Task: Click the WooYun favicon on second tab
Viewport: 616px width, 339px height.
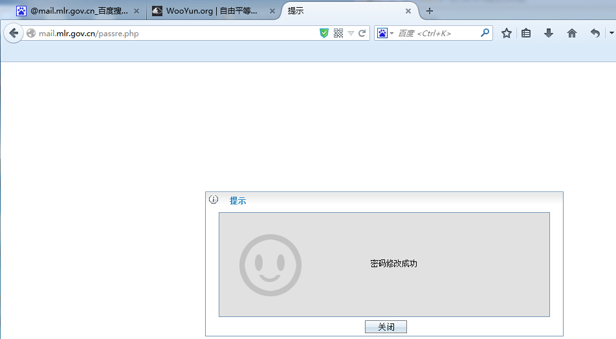Action: coord(157,11)
